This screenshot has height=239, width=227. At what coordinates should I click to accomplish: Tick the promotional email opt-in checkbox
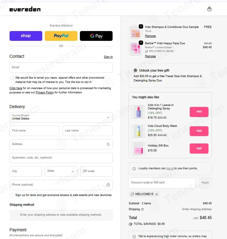[12, 78]
